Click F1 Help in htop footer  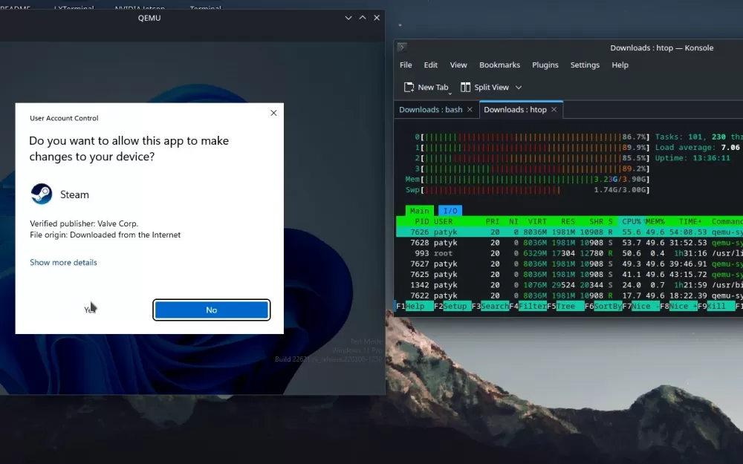(x=414, y=306)
